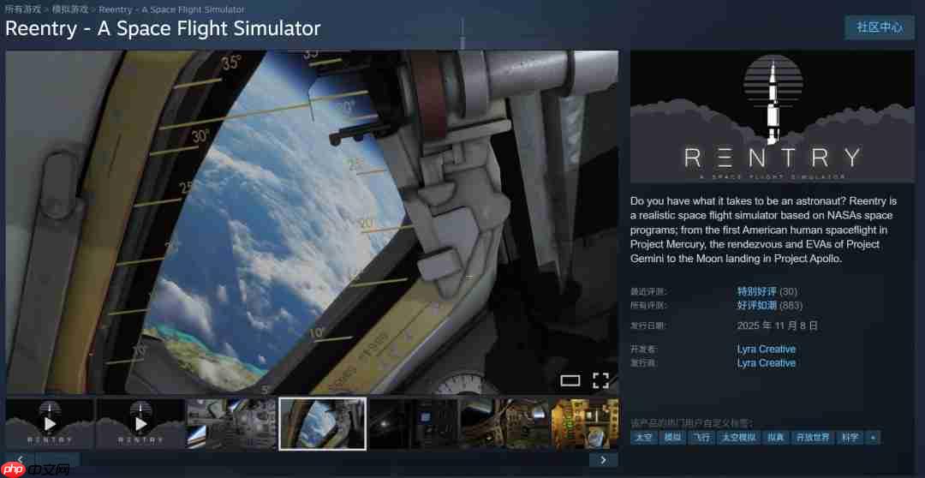Select the wide brown cockpit thumbnail
925x478 pixels.
pyautogui.click(x=504, y=424)
